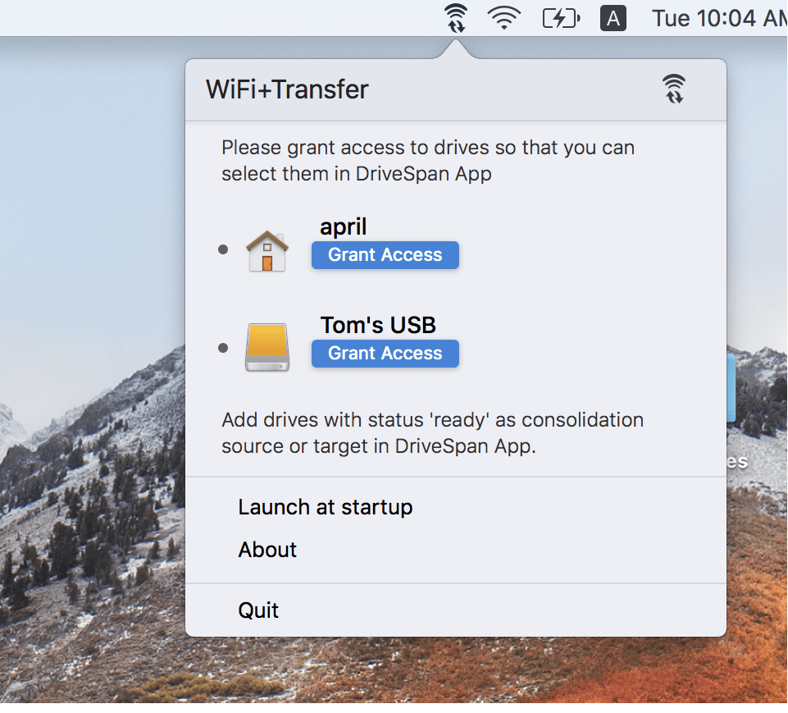Image resolution: width=788 pixels, height=713 pixels.
Task: Click the clock showing Tue 10:04
Action: click(x=719, y=19)
